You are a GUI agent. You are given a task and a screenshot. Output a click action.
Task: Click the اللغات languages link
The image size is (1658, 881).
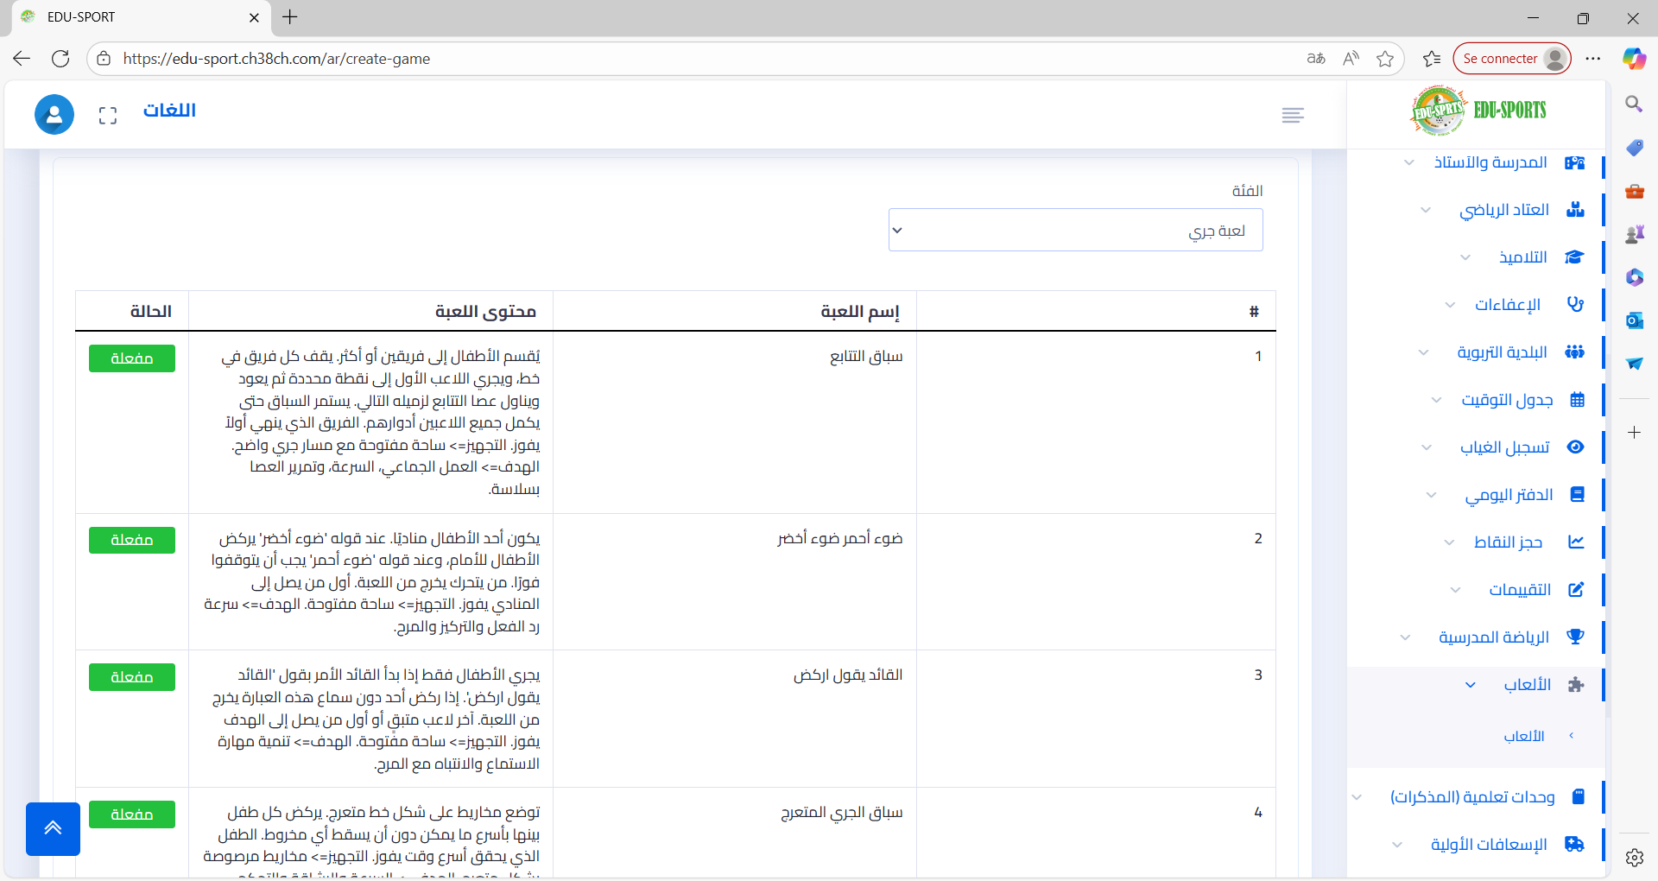pyautogui.click(x=169, y=111)
